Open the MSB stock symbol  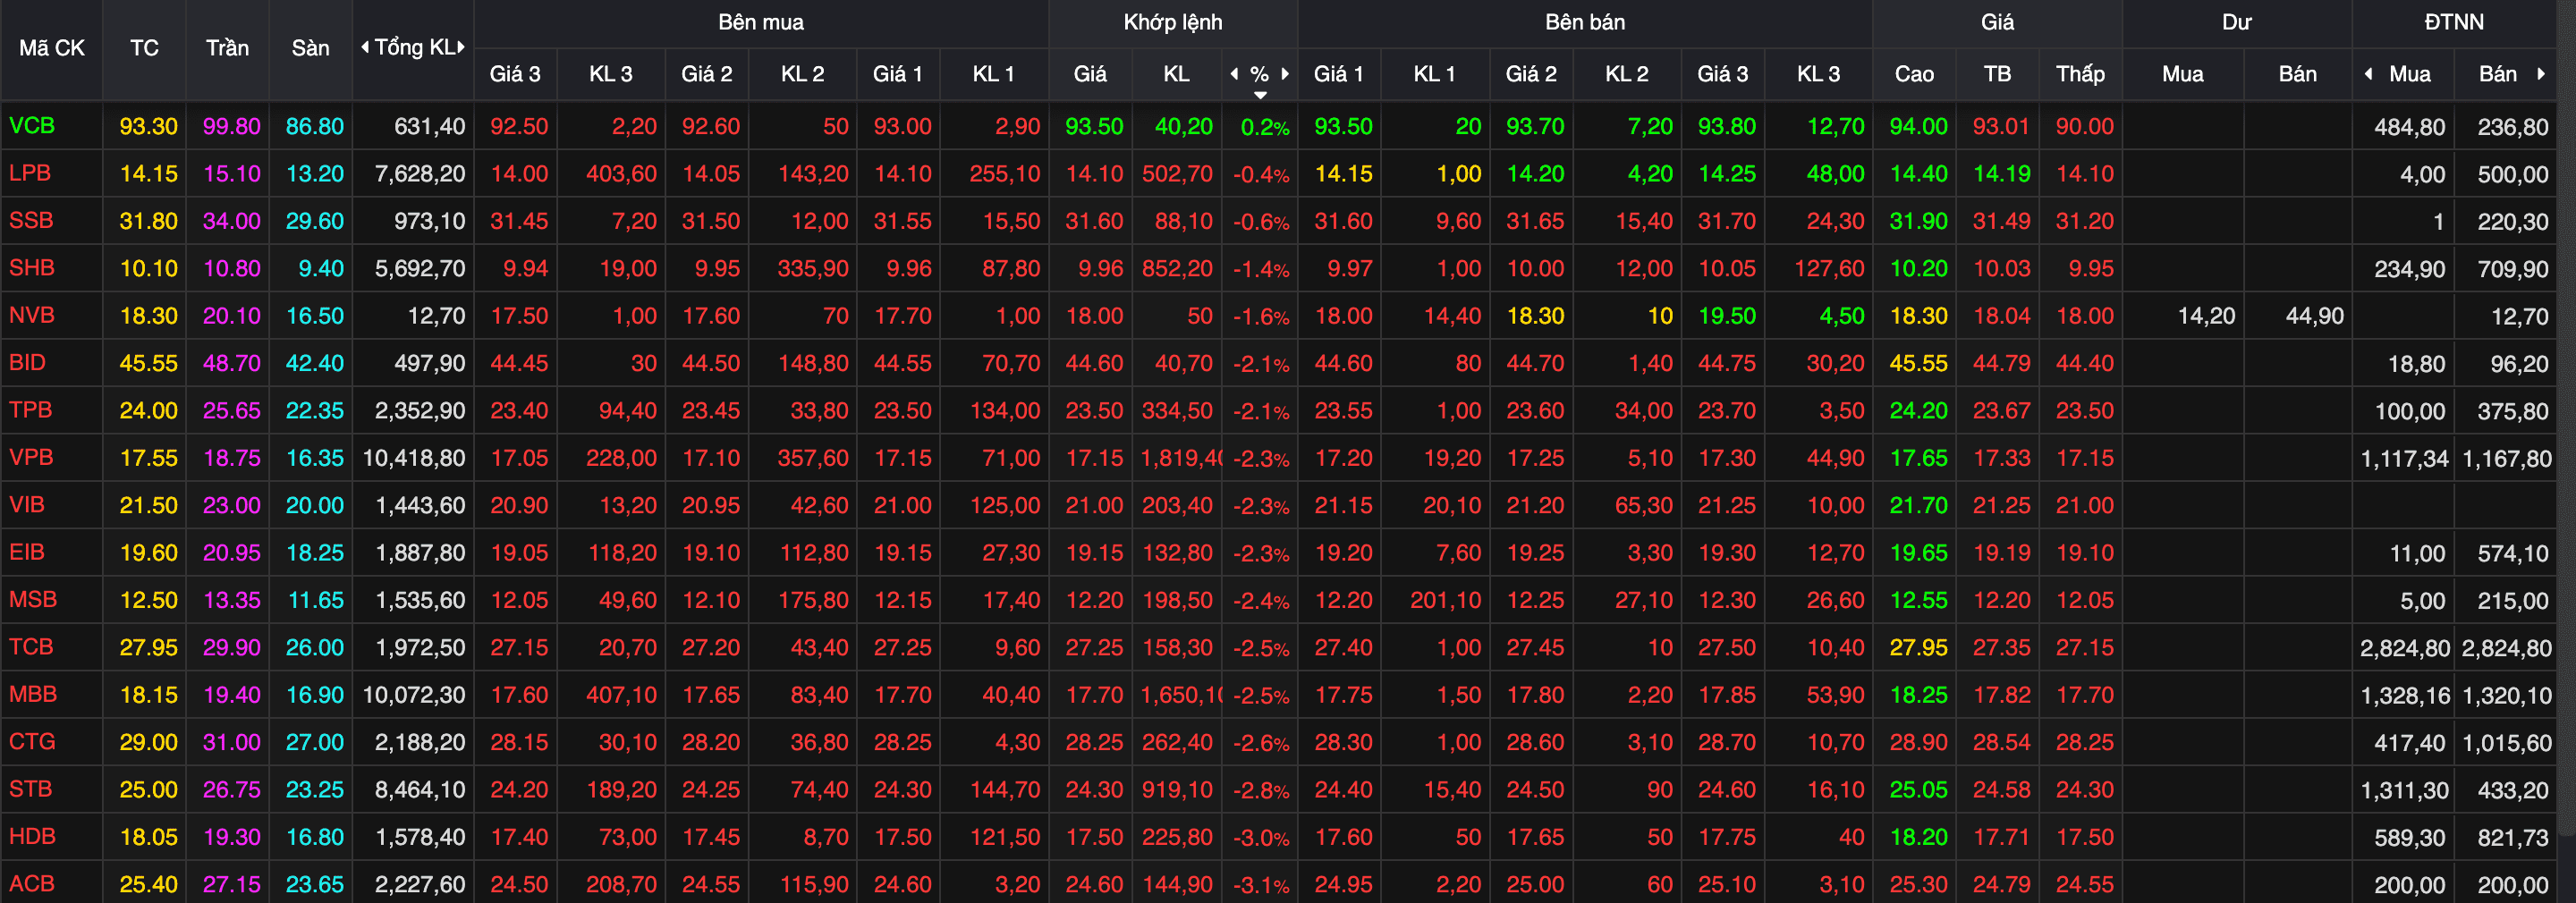pos(33,599)
